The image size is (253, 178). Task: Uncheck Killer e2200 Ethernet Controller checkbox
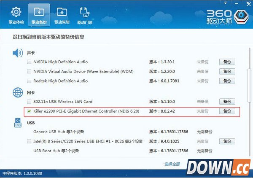tap(29, 111)
